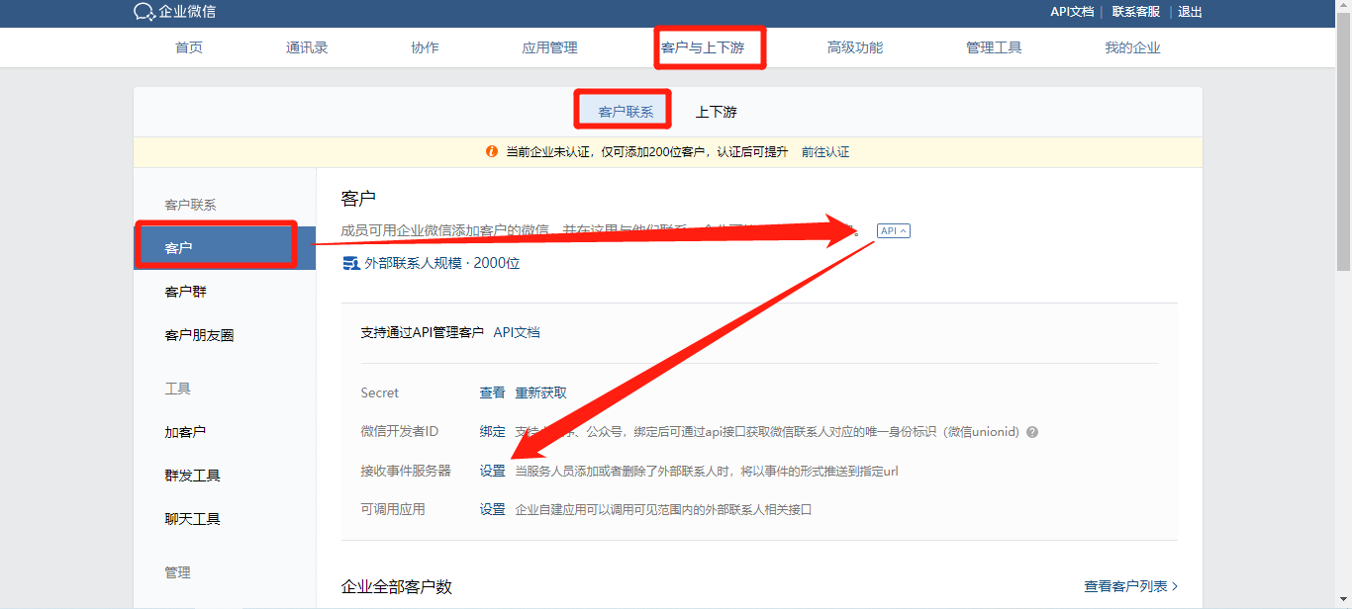1352x609 pixels.
Task: Collapse the API badge beside the 客户 description
Action: 893,230
